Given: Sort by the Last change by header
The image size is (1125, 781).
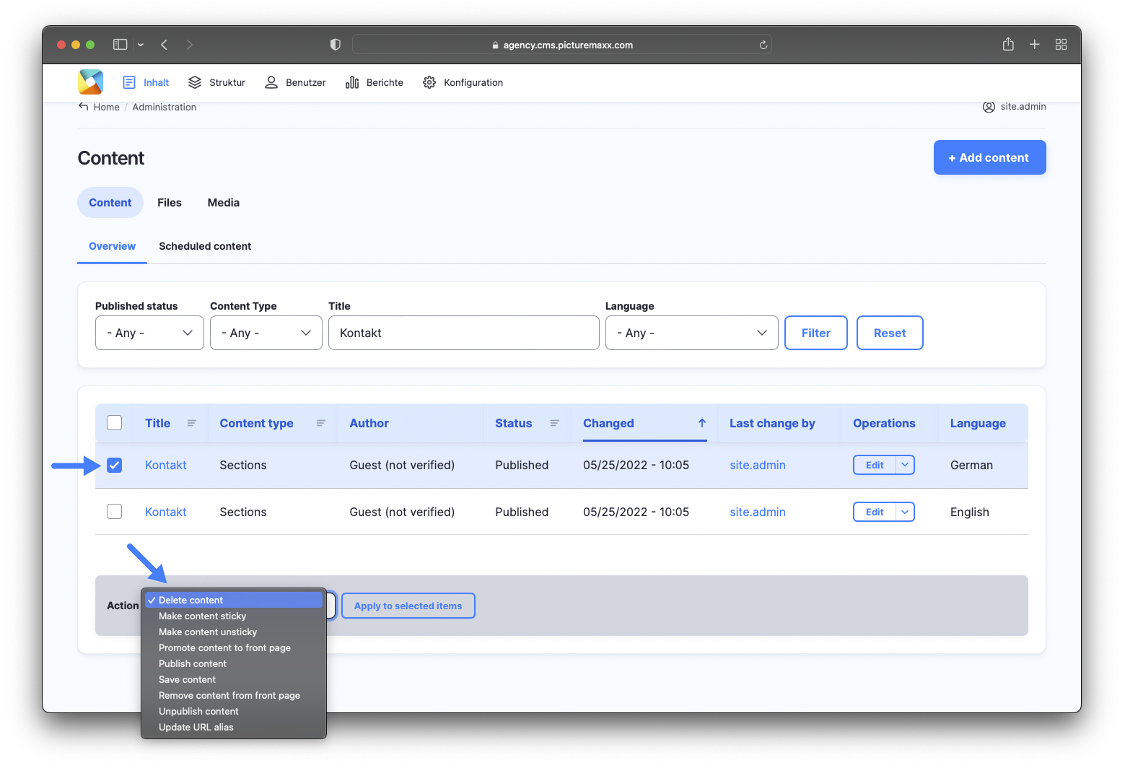Looking at the screenshot, I should pyautogui.click(x=772, y=423).
